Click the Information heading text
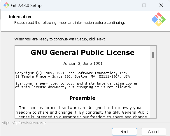The image size is (170, 136). click(x=20, y=17)
